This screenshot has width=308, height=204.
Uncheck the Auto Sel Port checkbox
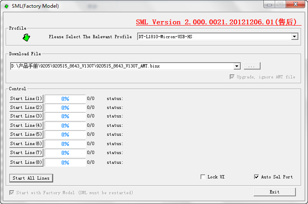[256, 177]
